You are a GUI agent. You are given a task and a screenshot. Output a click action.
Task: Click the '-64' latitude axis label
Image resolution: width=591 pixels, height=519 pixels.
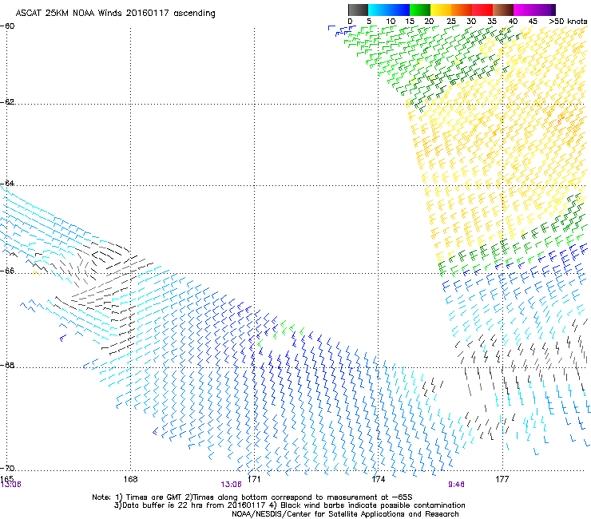[x=7, y=183]
